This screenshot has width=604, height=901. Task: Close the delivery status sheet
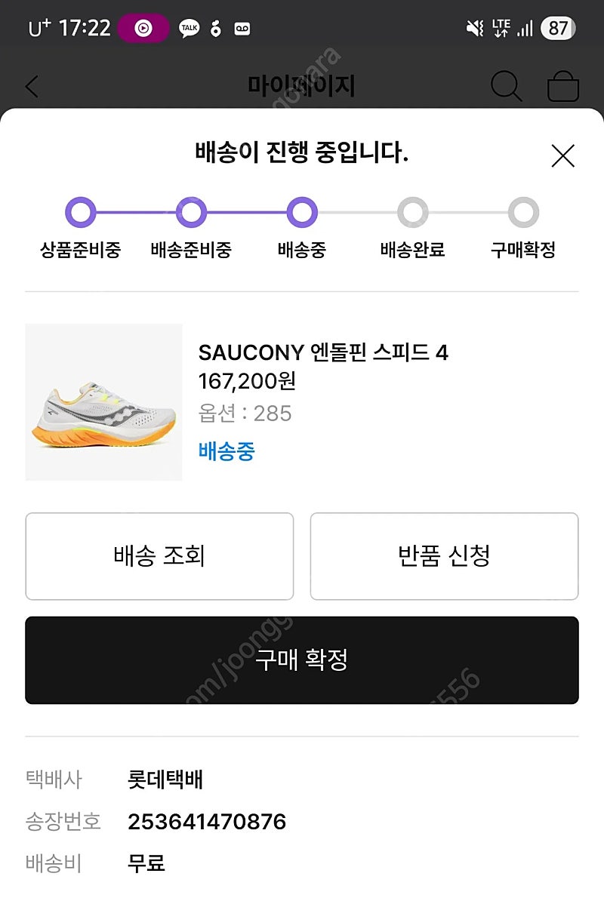562,155
